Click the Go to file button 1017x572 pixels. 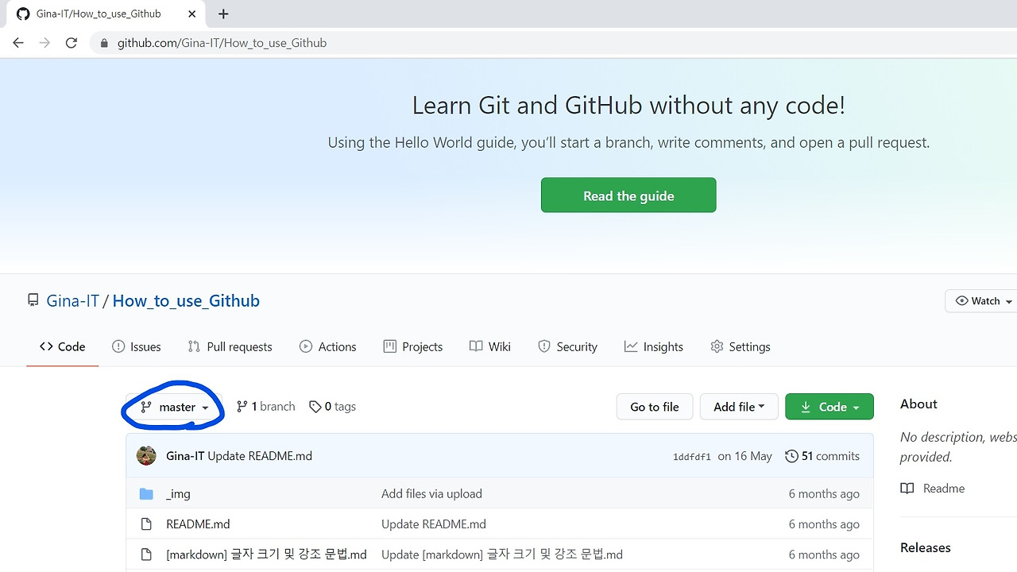pyautogui.click(x=655, y=407)
